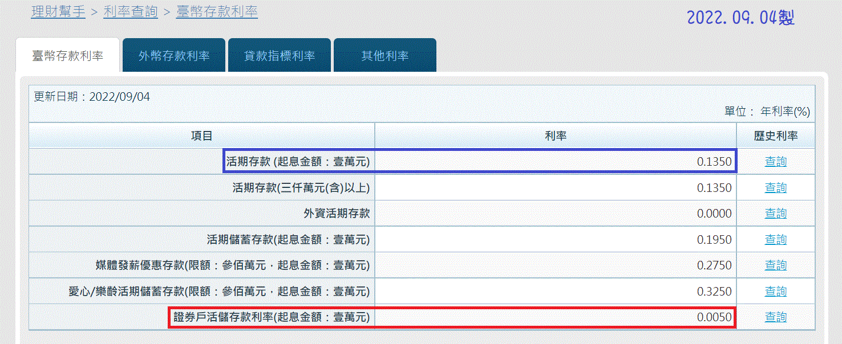Click the 理財幫手 breadcrumb link

(x=58, y=11)
